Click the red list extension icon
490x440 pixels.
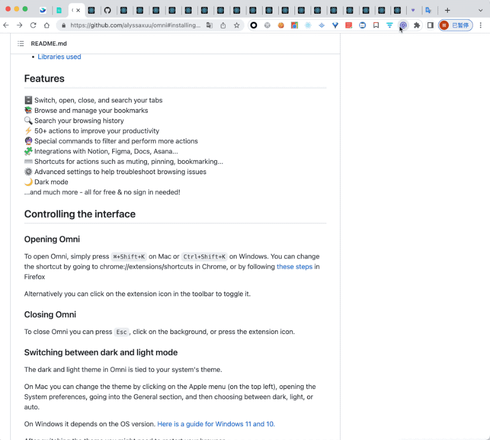tap(349, 26)
